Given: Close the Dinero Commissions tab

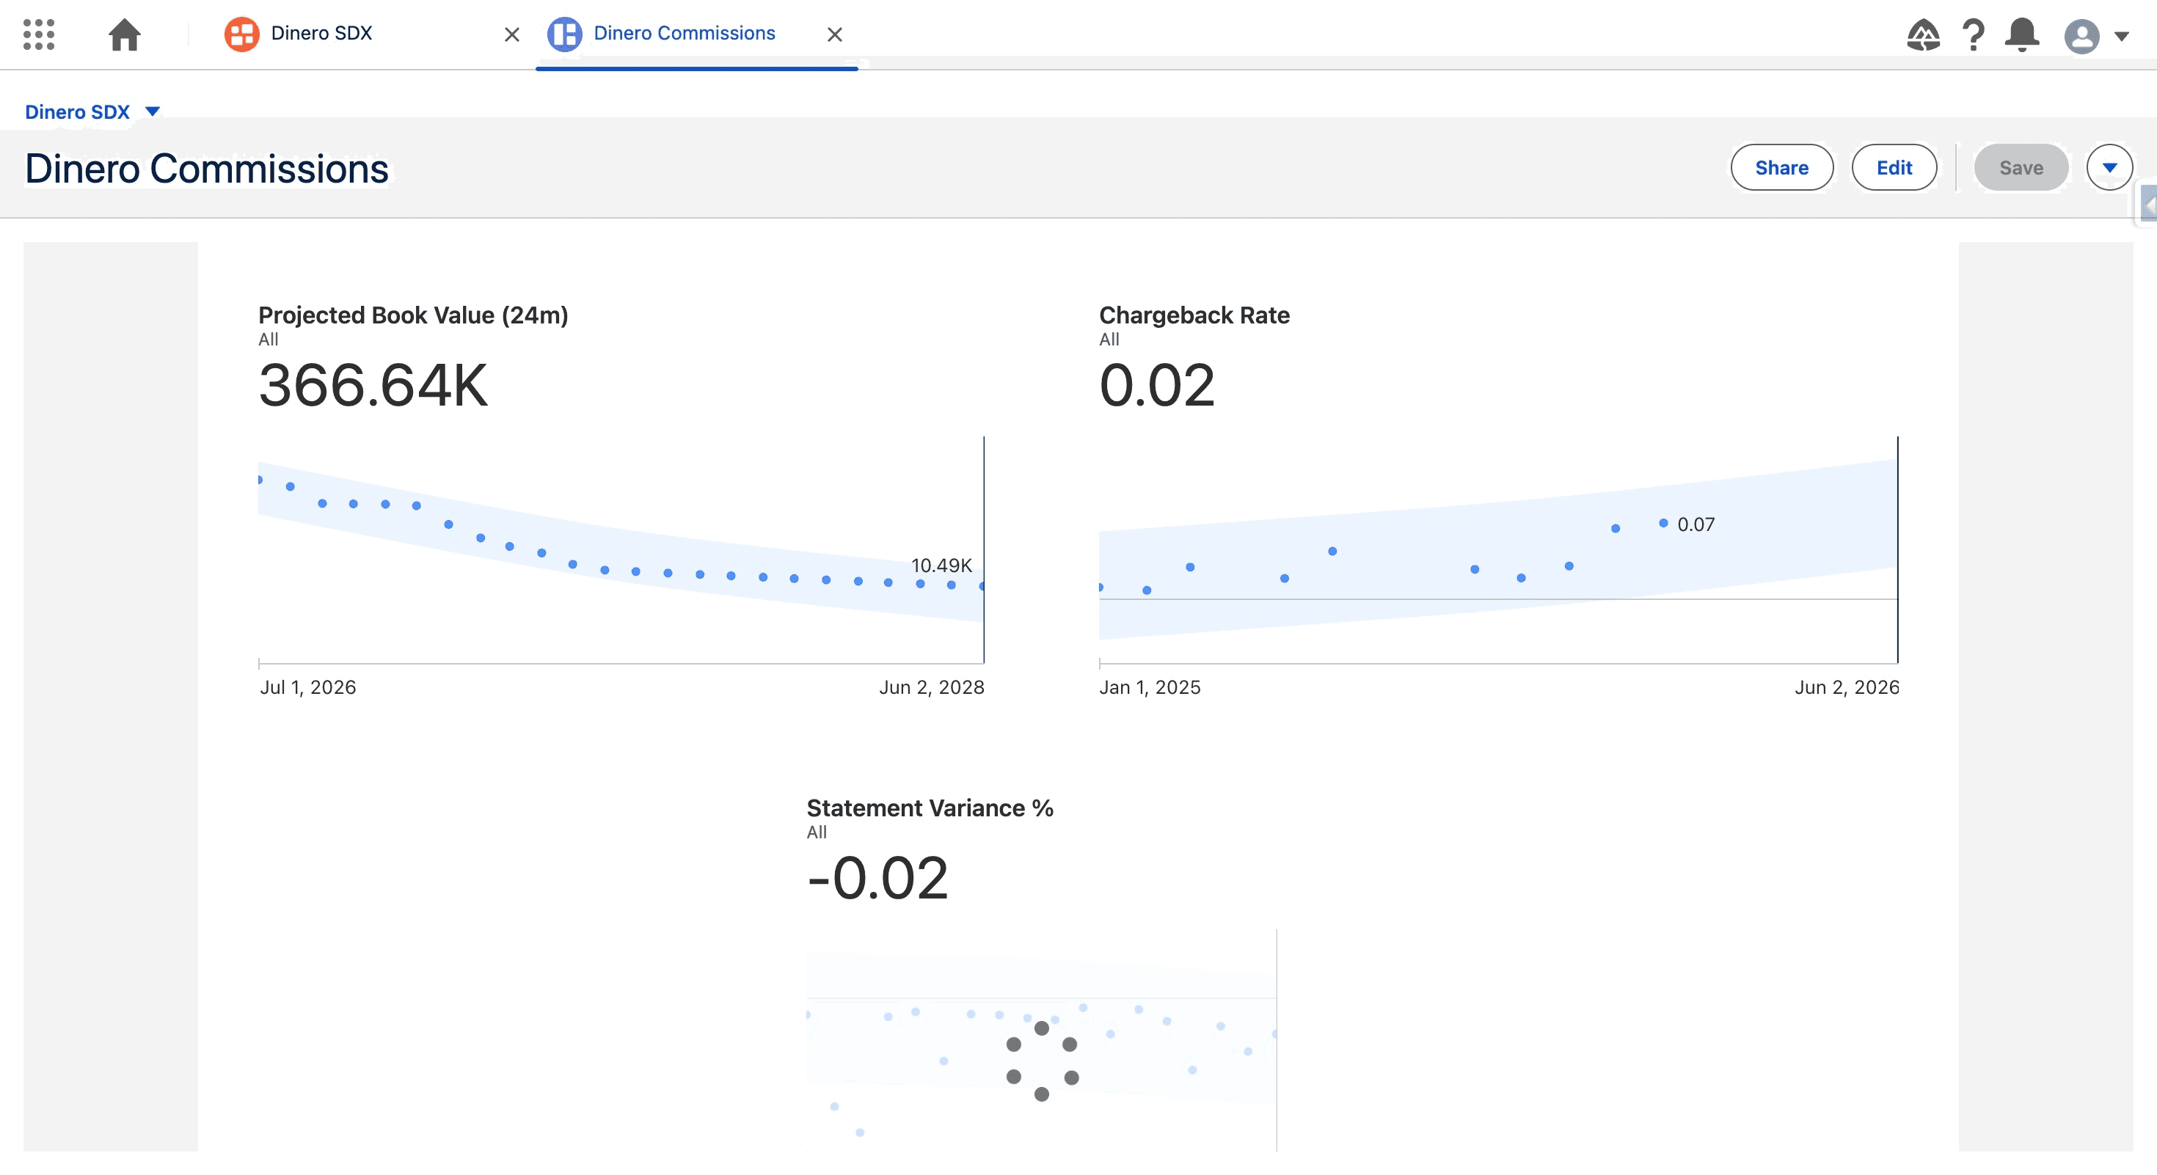Looking at the screenshot, I should click(x=834, y=34).
